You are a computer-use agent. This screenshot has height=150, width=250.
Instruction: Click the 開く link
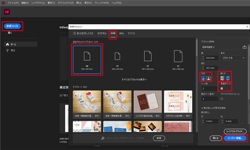pyautogui.click(x=10, y=33)
